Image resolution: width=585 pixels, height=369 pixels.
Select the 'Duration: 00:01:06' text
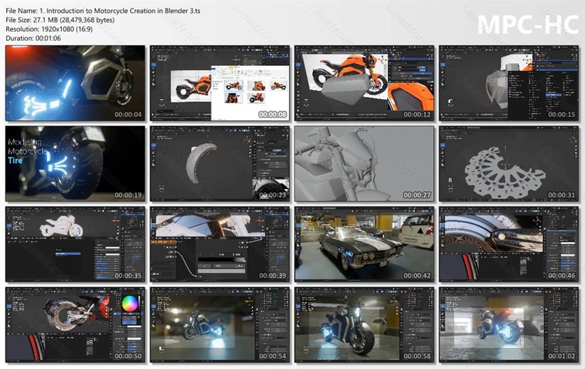pos(33,38)
